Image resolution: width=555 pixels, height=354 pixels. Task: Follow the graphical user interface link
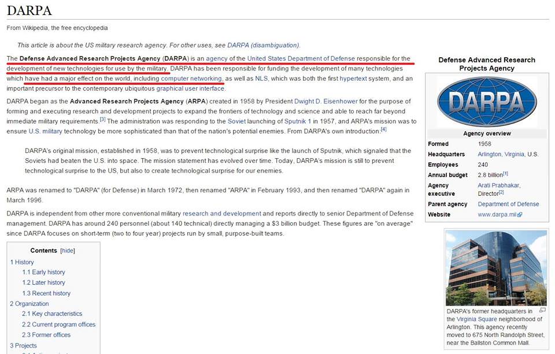click(190, 88)
